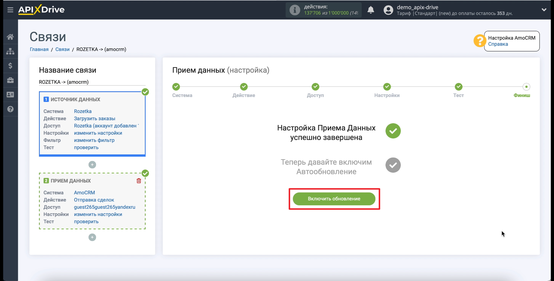Open billing dollar icon in sidebar
The width and height of the screenshot is (554, 281).
click(x=10, y=66)
